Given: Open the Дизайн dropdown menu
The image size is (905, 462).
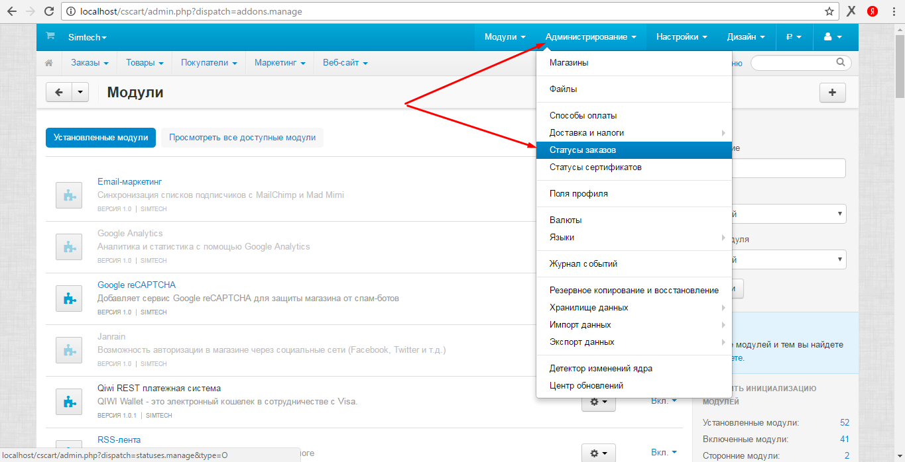Looking at the screenshot, I should (x=746, y=37).
